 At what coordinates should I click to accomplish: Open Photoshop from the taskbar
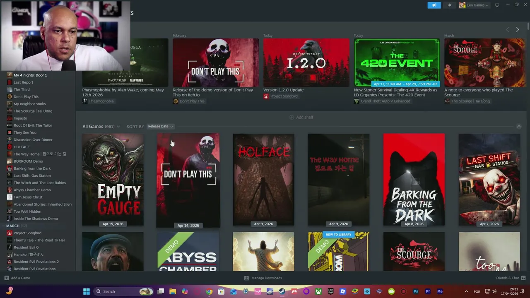coord(416,291)
